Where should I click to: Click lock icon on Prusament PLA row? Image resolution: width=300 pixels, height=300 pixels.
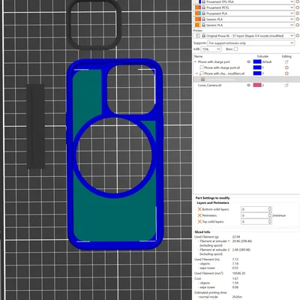[x=204, y=13]
